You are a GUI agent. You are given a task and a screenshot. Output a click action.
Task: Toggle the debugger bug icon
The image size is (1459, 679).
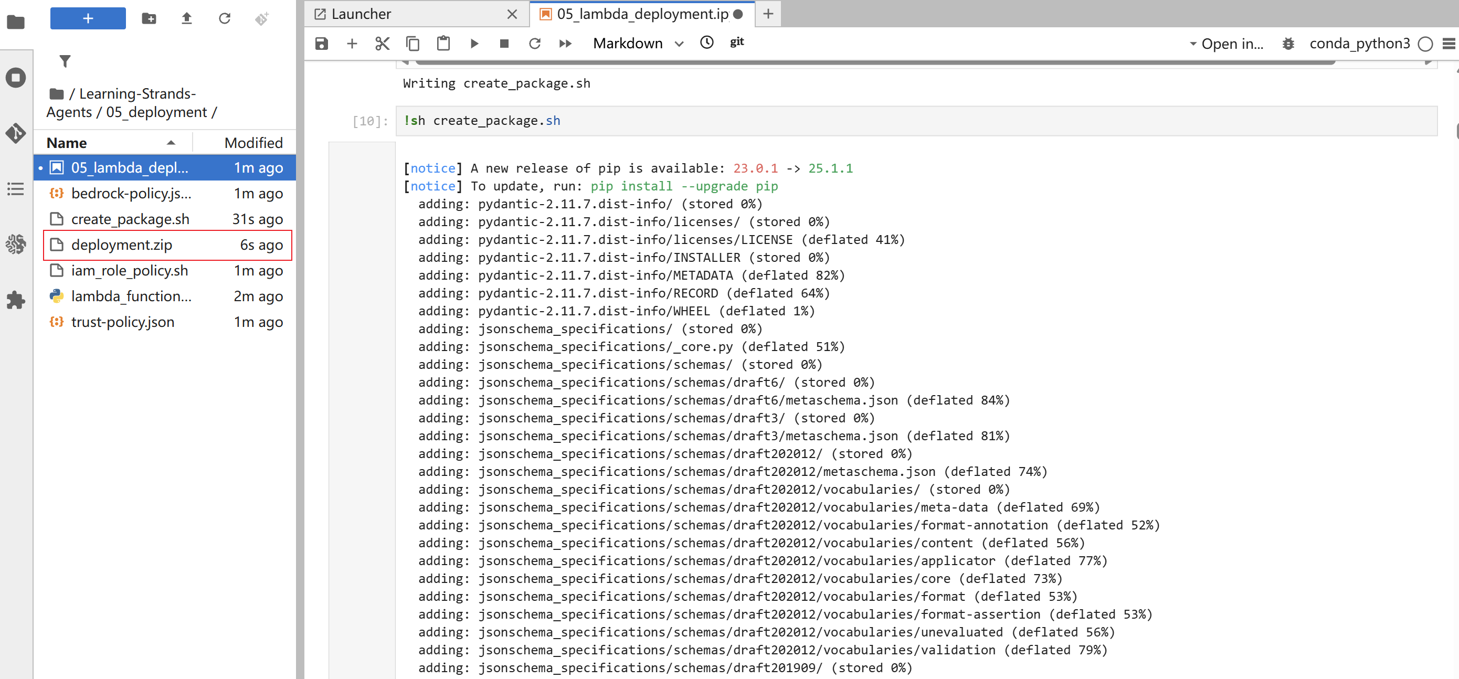1288,43
